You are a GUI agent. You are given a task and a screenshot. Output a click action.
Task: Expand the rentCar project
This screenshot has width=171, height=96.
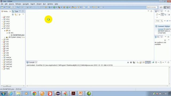(2, 58)
